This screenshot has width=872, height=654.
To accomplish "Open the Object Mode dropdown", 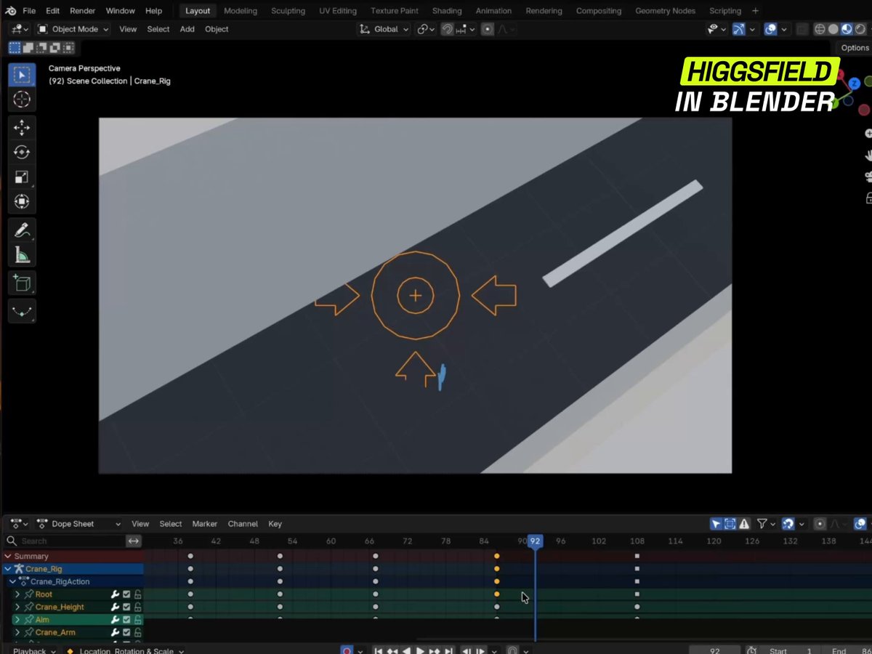I will point(73,29).
